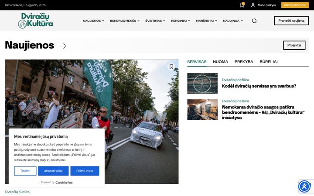Click the Pranešti naujieną button
Screen dimensions: 314x196
291,20
